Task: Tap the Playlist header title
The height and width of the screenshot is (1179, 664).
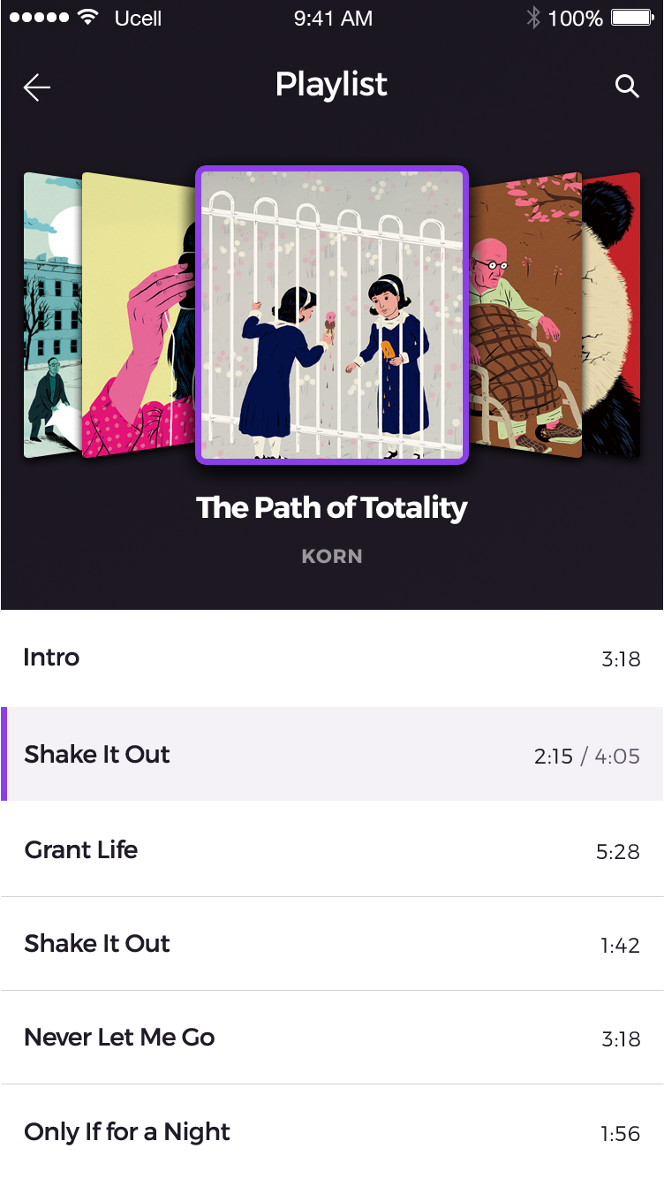Action: (x=331, y=85)
